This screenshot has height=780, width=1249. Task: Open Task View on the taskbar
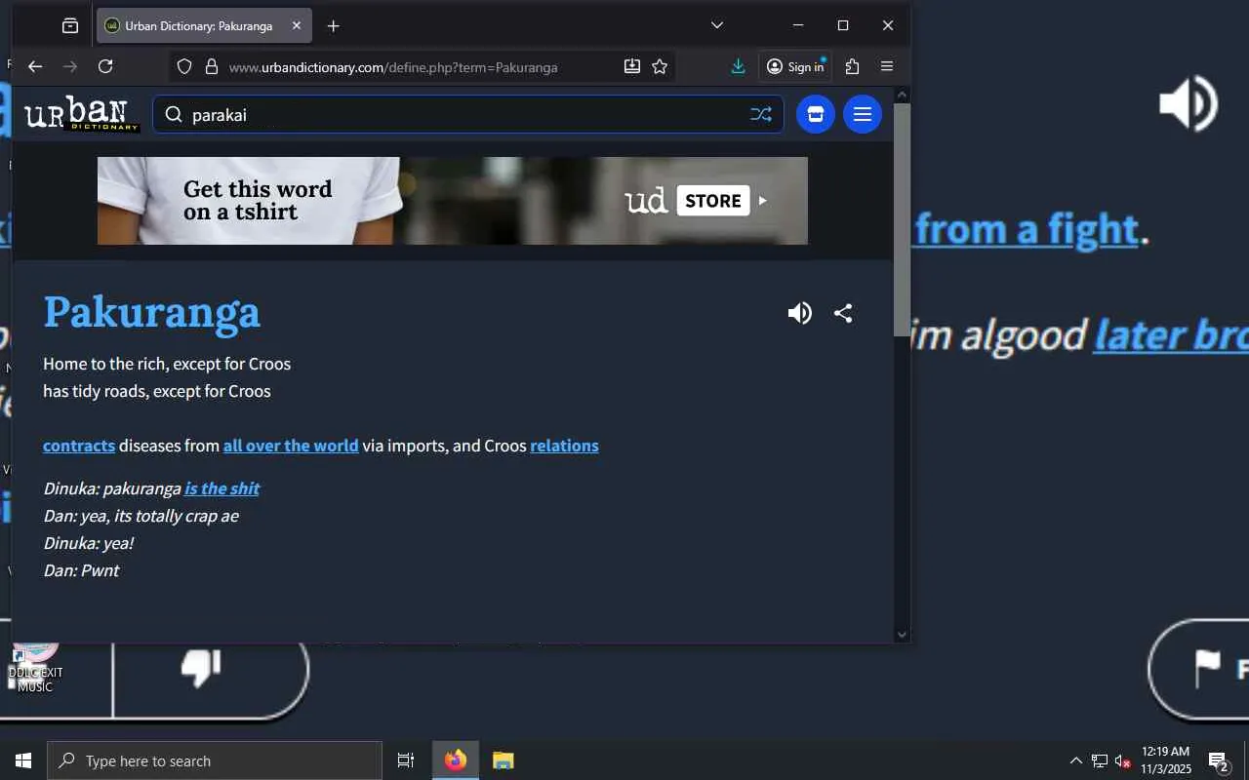click(x=406, y=760)
